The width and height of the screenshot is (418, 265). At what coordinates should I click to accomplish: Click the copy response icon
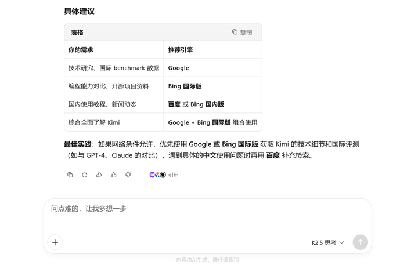coord(70,175)
